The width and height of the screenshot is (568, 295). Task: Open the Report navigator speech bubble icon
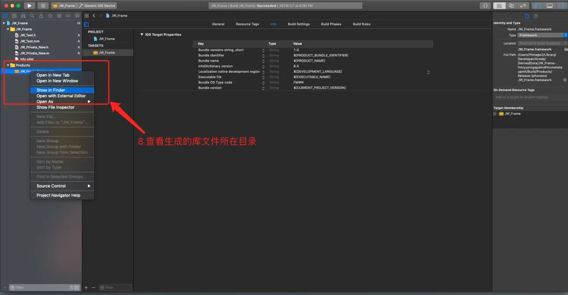coord(77,16)
